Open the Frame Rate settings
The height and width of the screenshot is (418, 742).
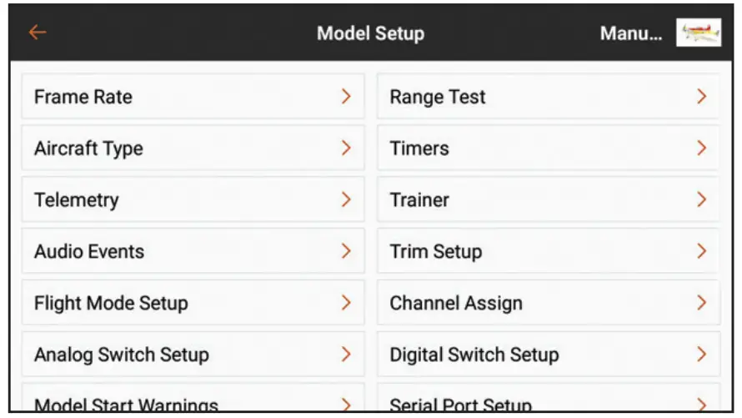192,97
